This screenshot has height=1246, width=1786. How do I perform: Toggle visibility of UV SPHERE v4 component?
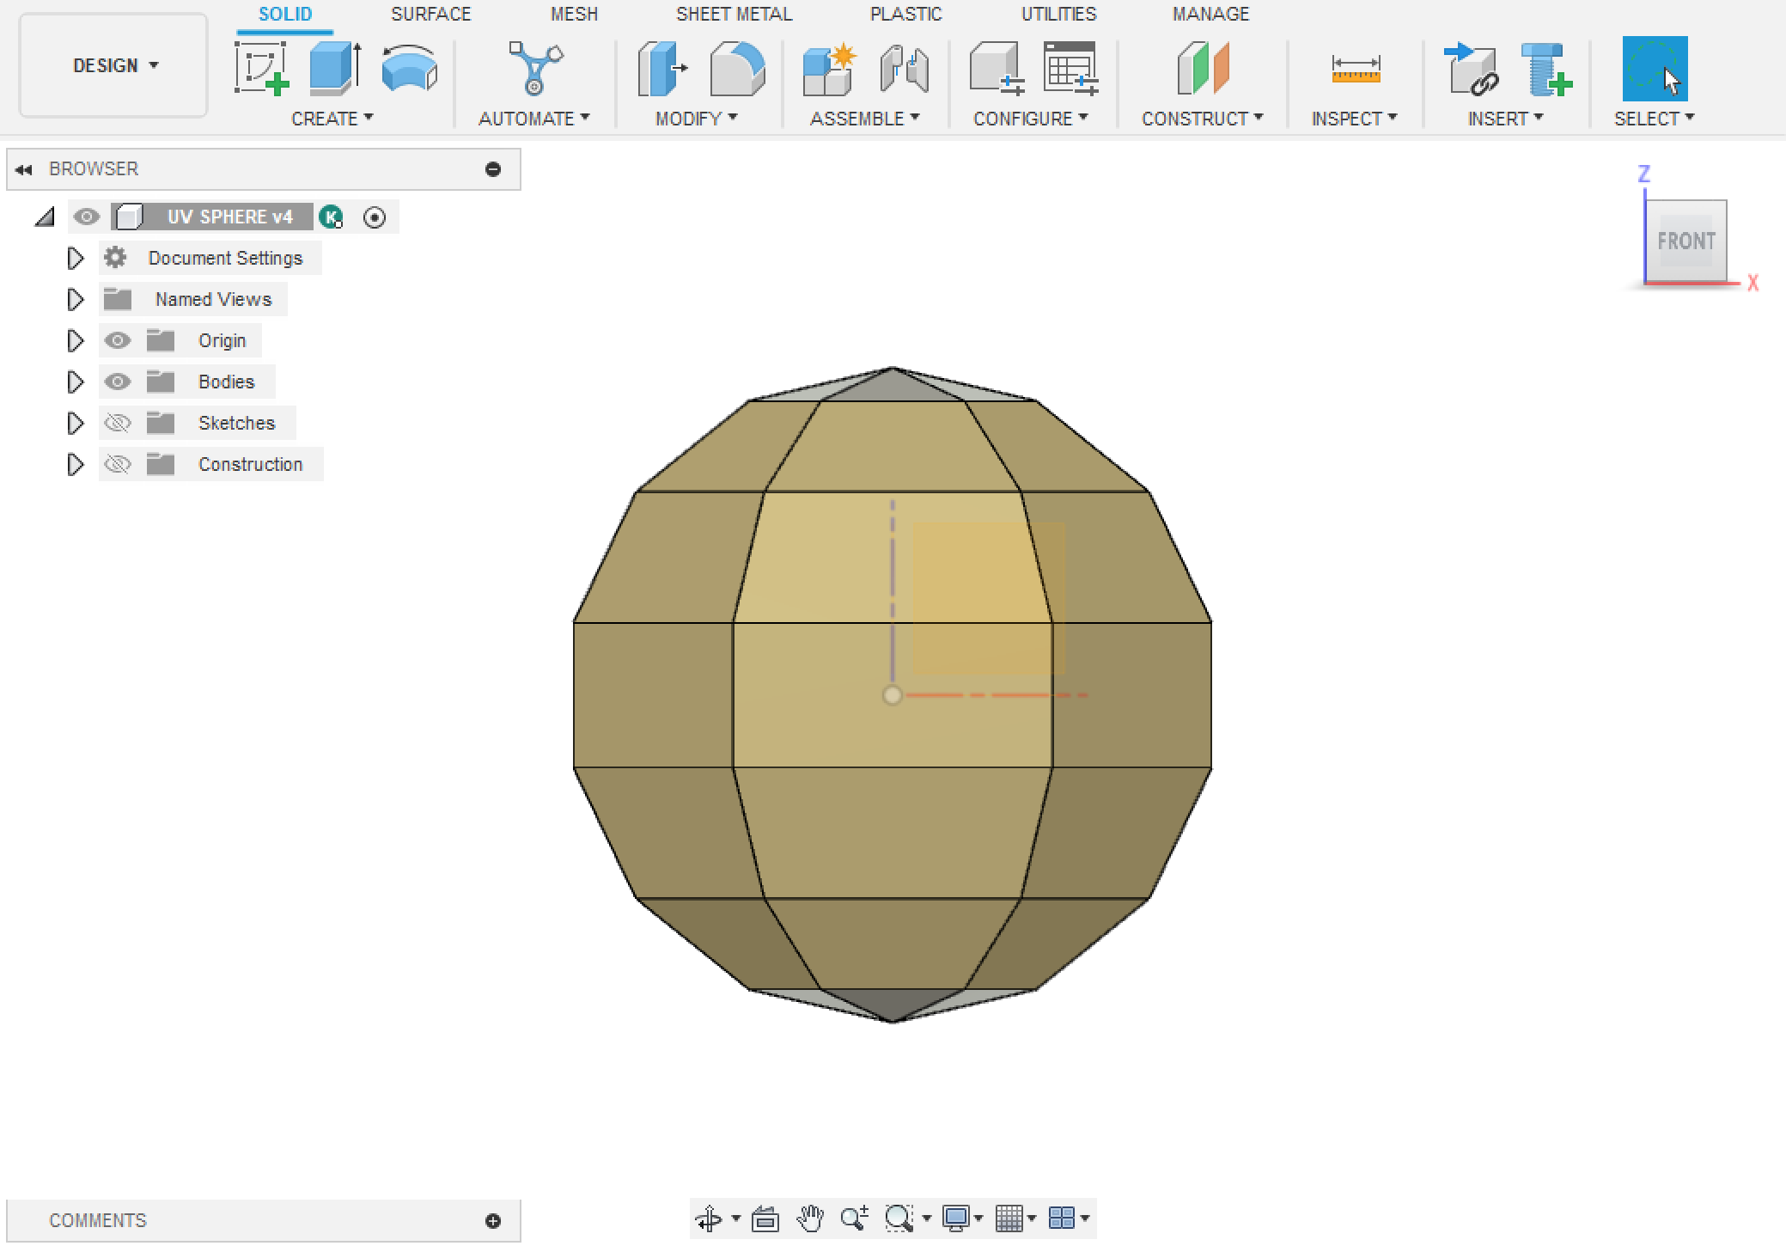[x=86, y=217]
